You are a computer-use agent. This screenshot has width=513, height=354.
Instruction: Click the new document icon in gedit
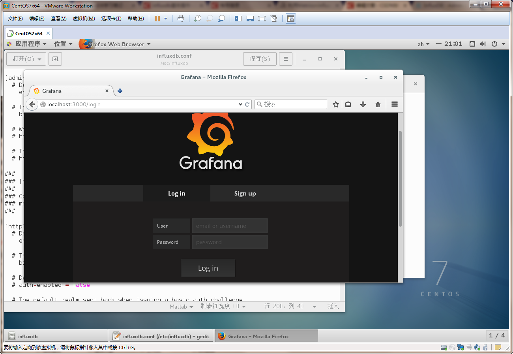tap(55, 59)
